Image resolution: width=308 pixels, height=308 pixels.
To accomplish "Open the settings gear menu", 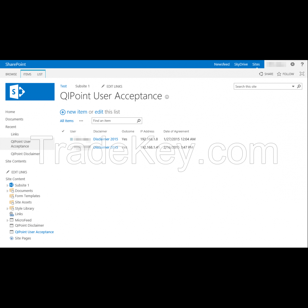I will pyautogui.click(x=293, y=64).
